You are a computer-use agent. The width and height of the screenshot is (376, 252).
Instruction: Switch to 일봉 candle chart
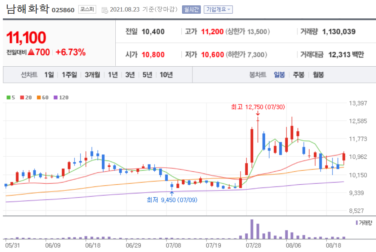click(x=279, y=75)
